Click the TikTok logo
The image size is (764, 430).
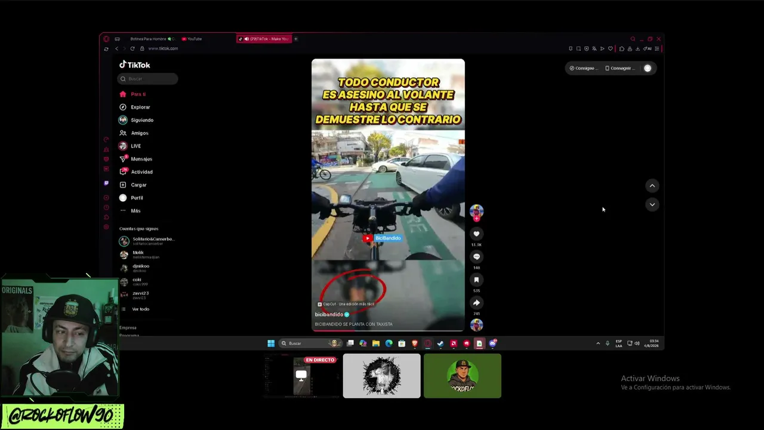pyautogui.click(x=135, y=64)
